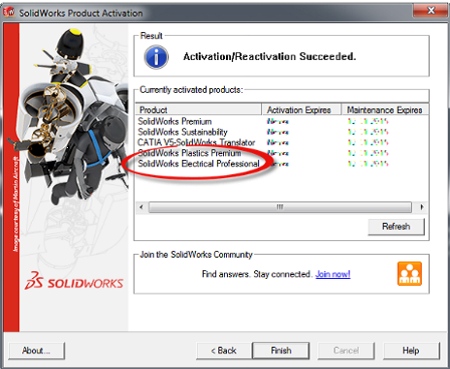
Task: Click Maintenance Expires date for SolidWorks Premium
Action: 368,121
